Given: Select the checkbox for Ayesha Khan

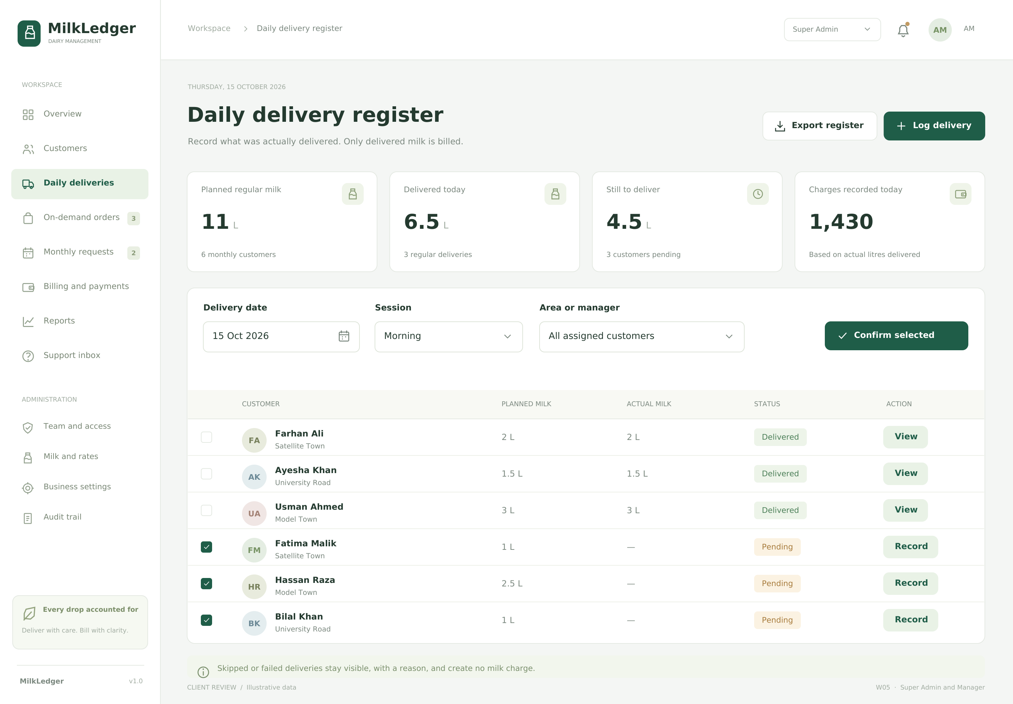Looking at the screenshot, I should coord(206,474).
